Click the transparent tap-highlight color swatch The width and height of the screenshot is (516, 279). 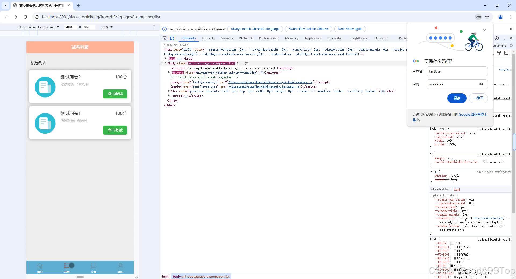coord(484,162)
